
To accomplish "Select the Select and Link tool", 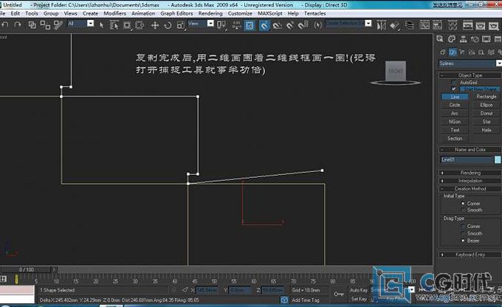I will (x=32, y=25).
